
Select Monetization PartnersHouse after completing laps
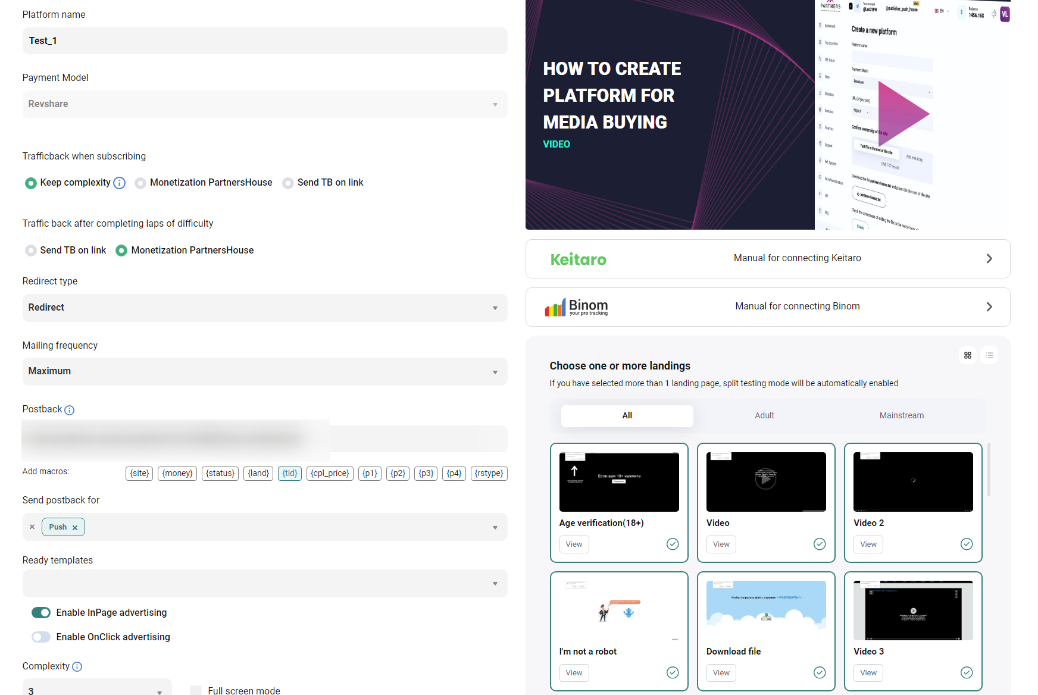tap(121, 251)
